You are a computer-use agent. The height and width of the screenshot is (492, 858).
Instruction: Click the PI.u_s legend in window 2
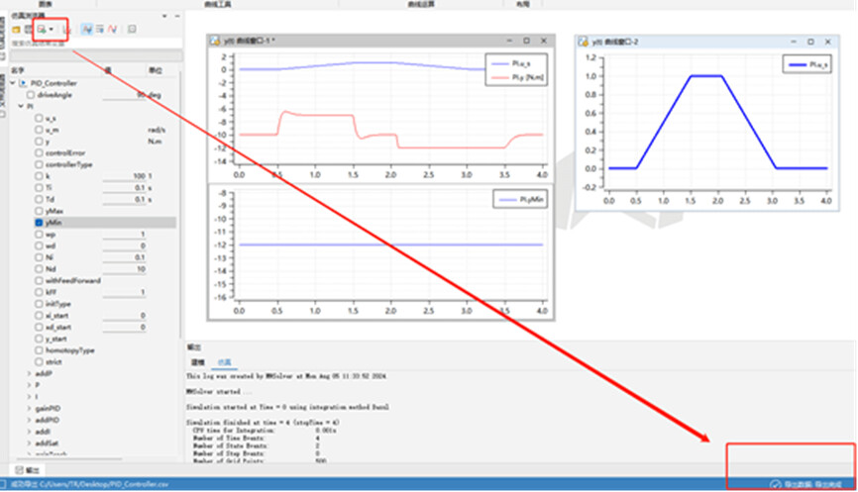tap(807, 64)
